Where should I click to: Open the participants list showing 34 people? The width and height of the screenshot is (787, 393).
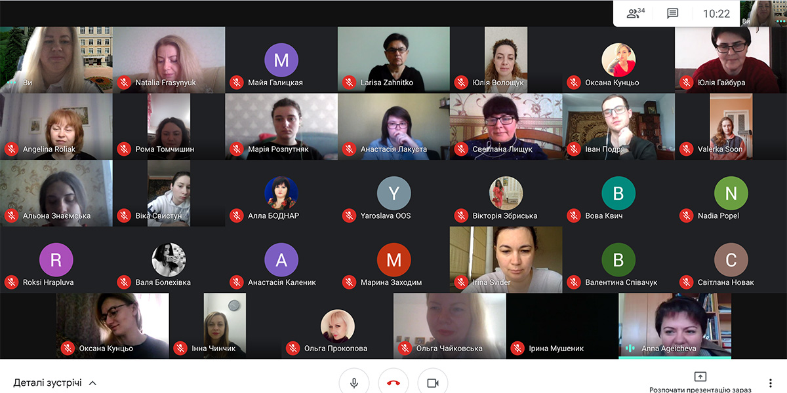[x=636, y=13]
